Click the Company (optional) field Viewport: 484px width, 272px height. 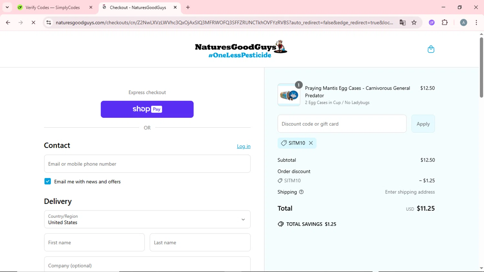pyautogui.click(x=147, y=265)
